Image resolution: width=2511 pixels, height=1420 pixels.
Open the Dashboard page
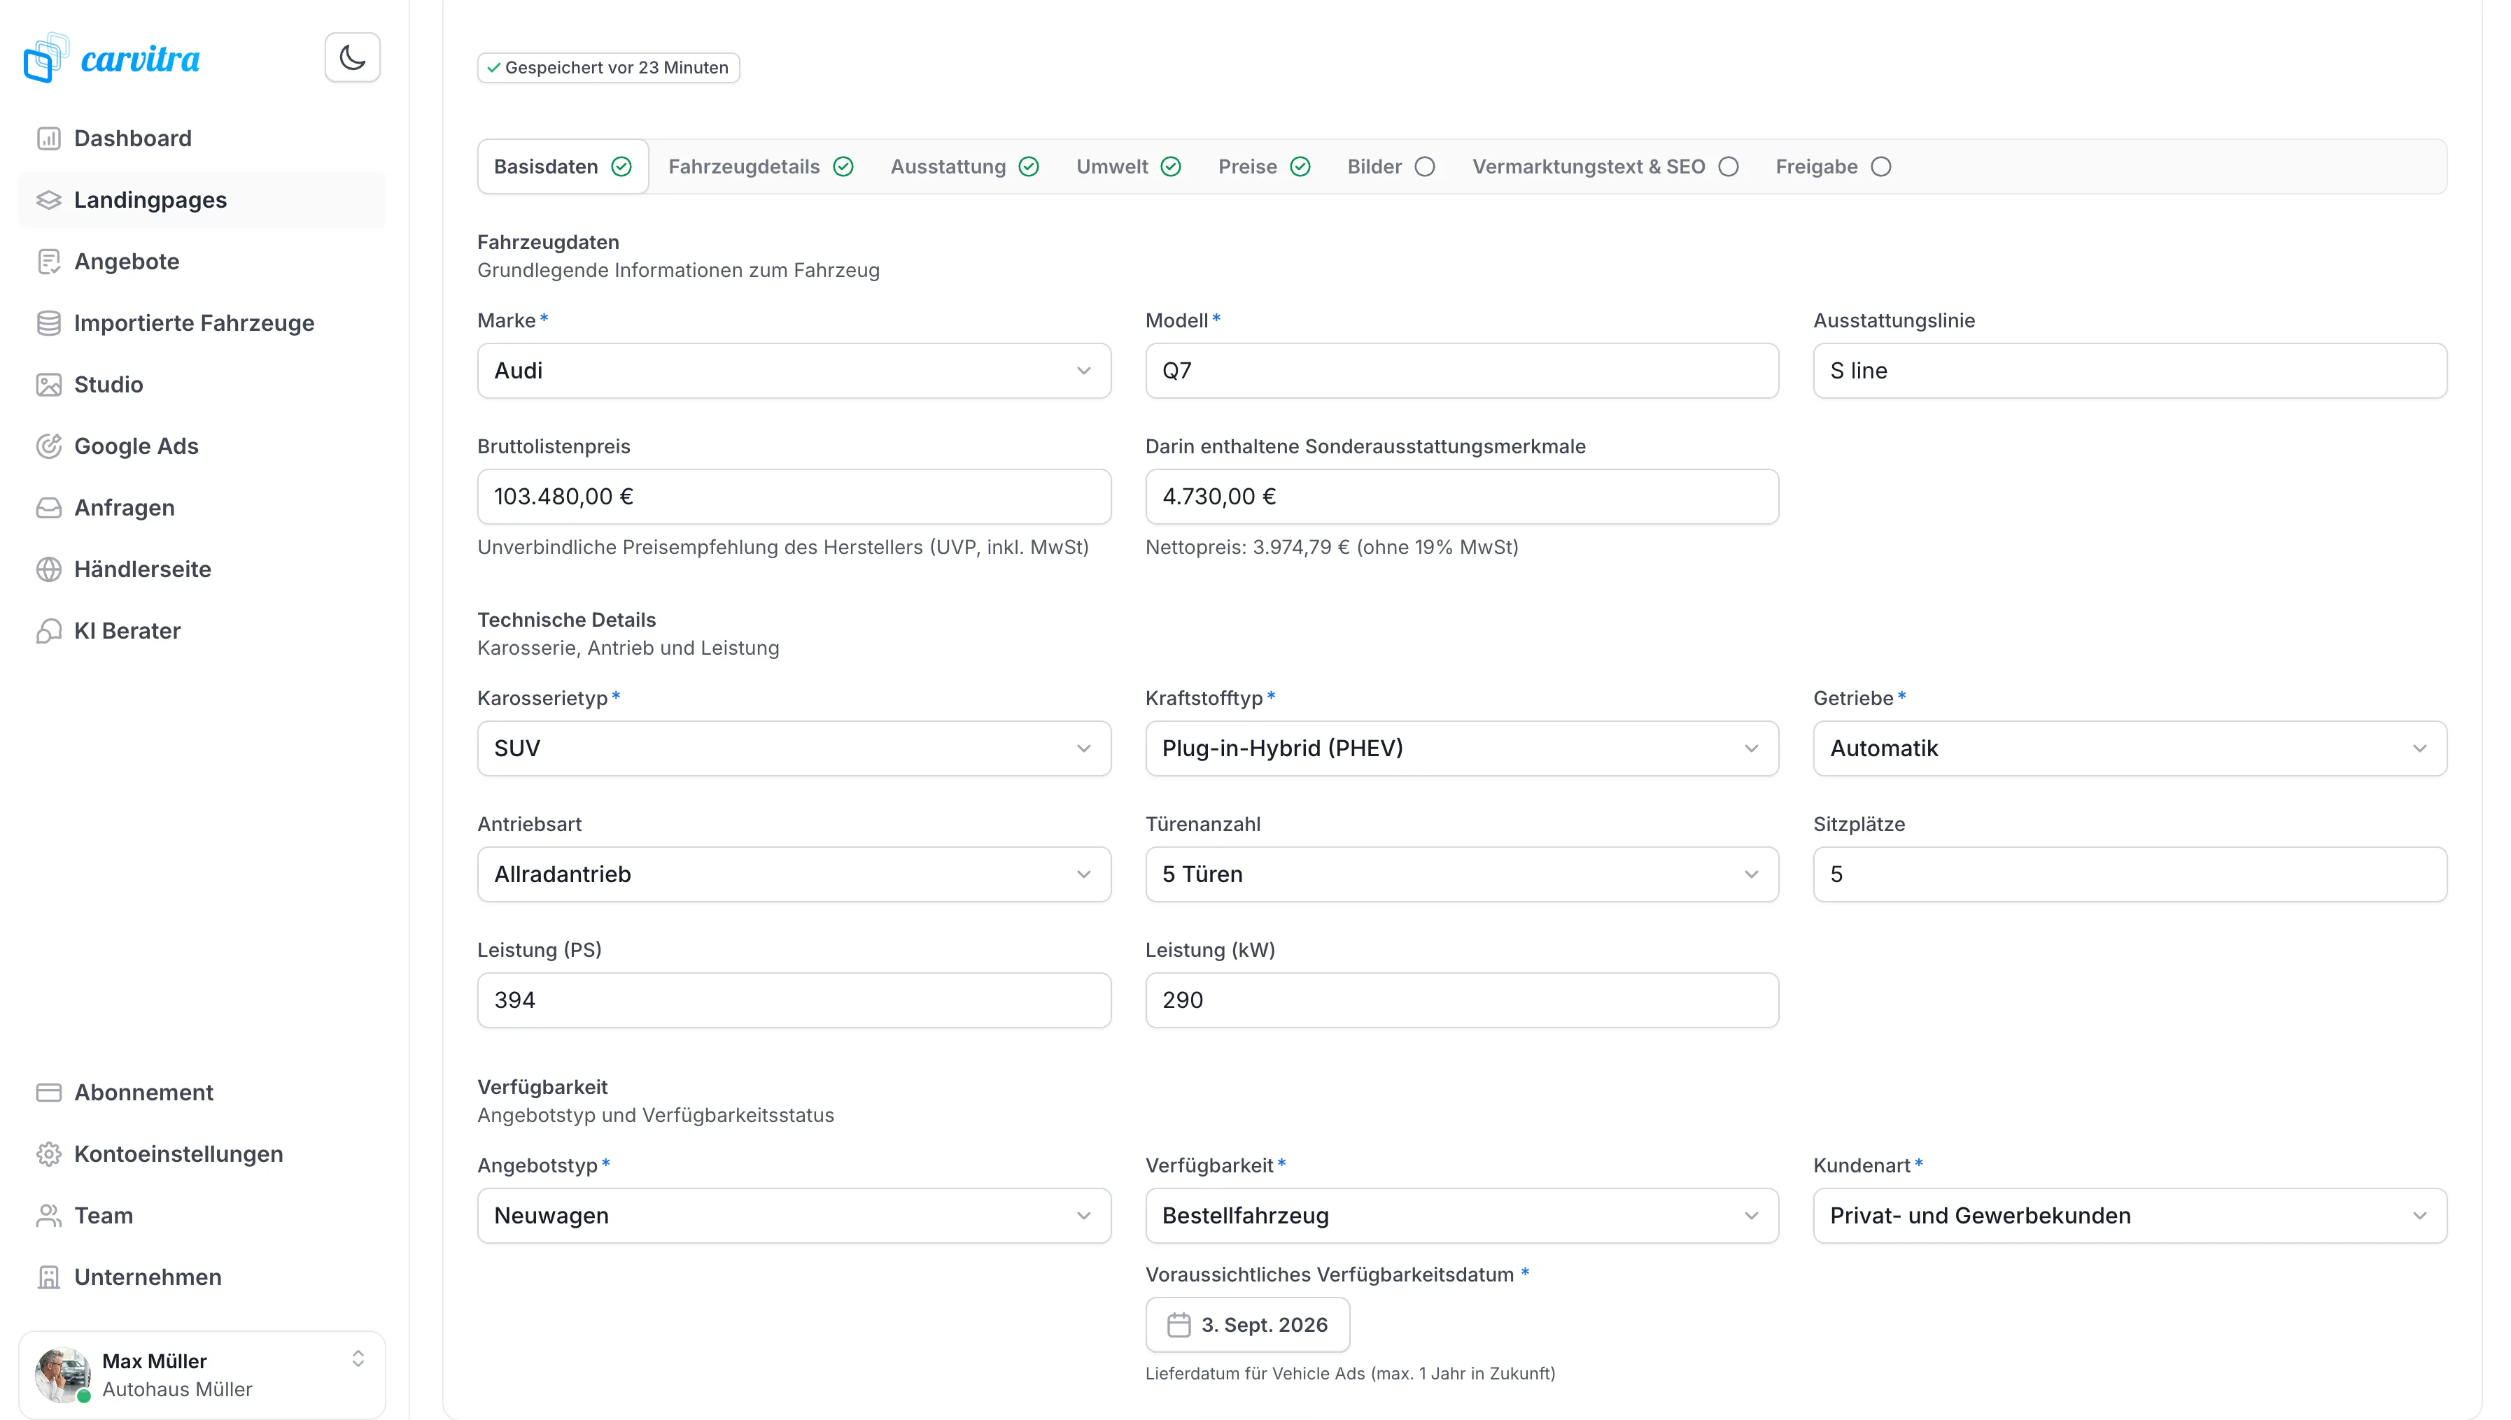click(202, 139)
